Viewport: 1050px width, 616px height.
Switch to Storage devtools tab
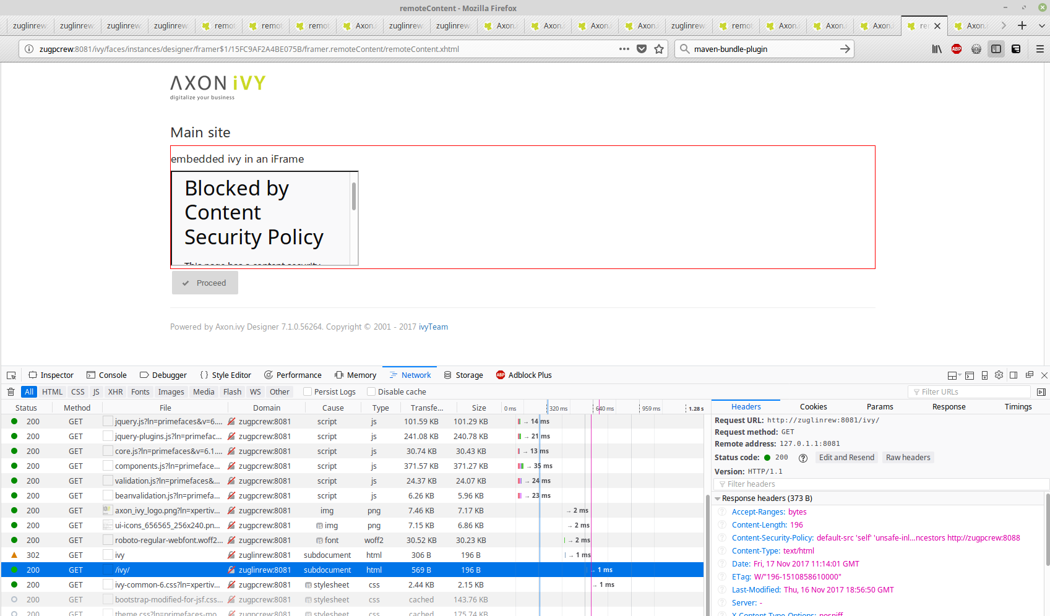tap(463, 375)
